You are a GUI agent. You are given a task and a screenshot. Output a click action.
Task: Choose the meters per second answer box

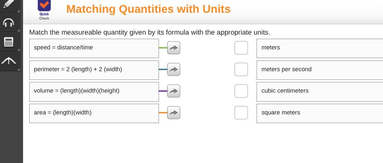click(x=320, y=70)
